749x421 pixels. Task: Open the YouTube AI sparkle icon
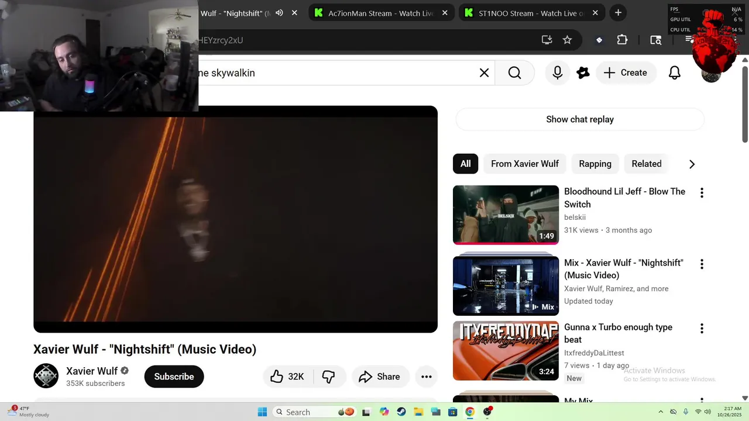click(583, 73)
